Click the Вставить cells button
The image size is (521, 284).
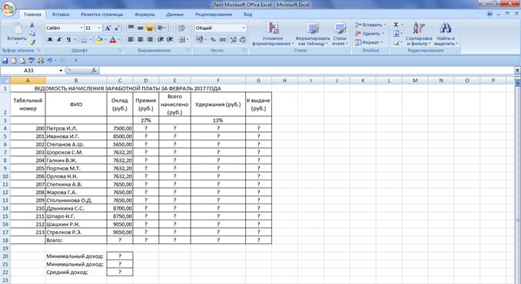[370, 25]
